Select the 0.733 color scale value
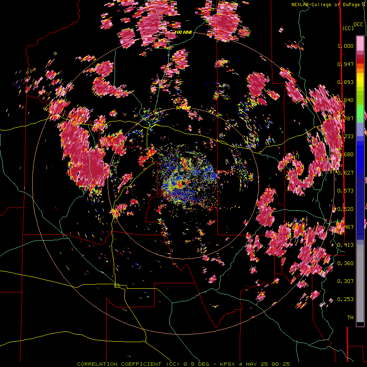Viewport: 367px width, 367px height. pyautogui.click(x=345, y=137)
